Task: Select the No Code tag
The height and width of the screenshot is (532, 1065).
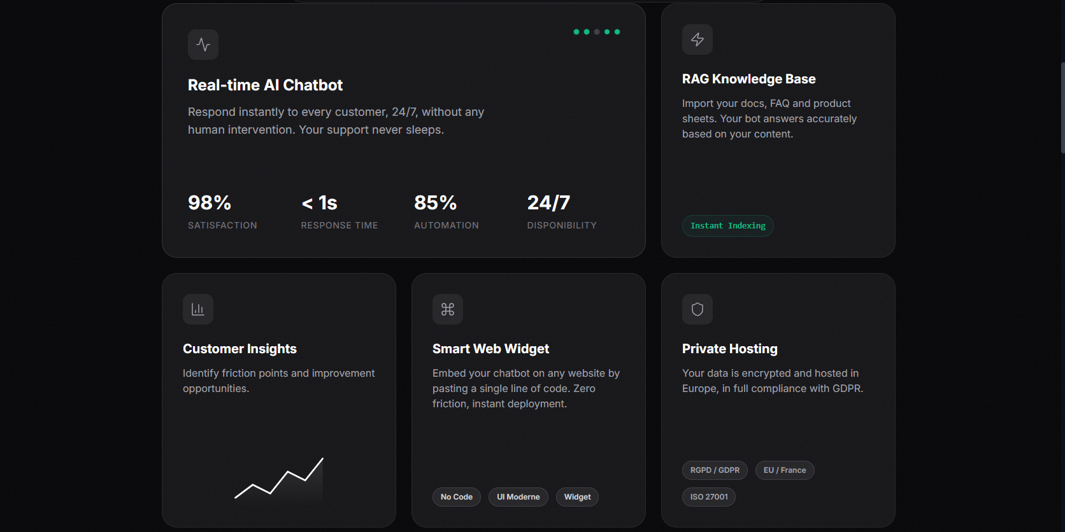Action: 456,497
